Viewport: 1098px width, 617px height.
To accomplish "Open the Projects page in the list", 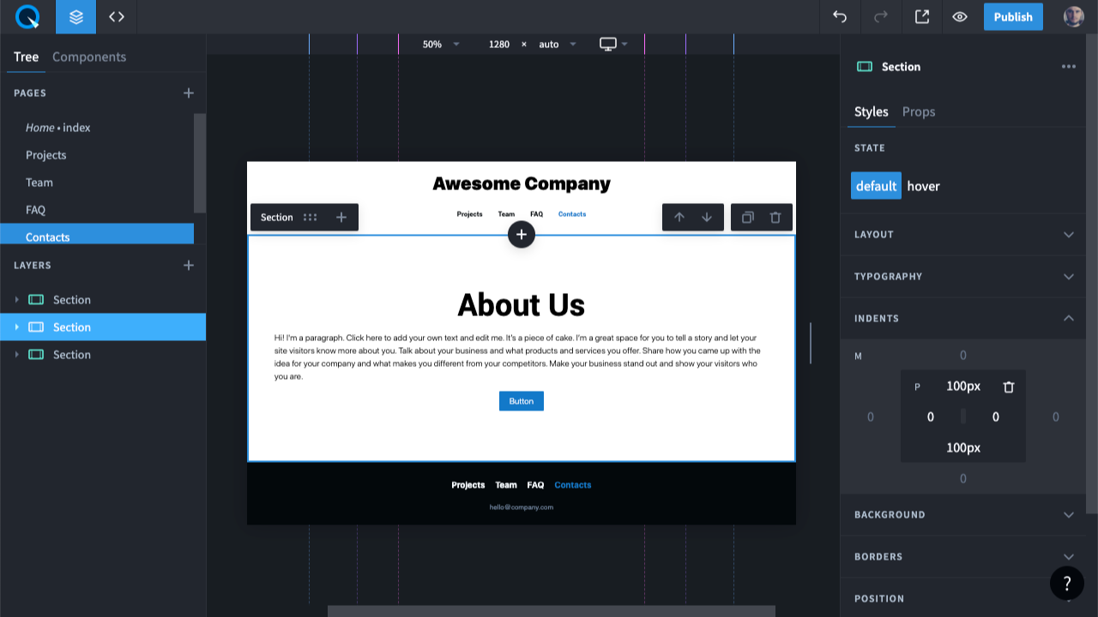I will click(46, 155).
